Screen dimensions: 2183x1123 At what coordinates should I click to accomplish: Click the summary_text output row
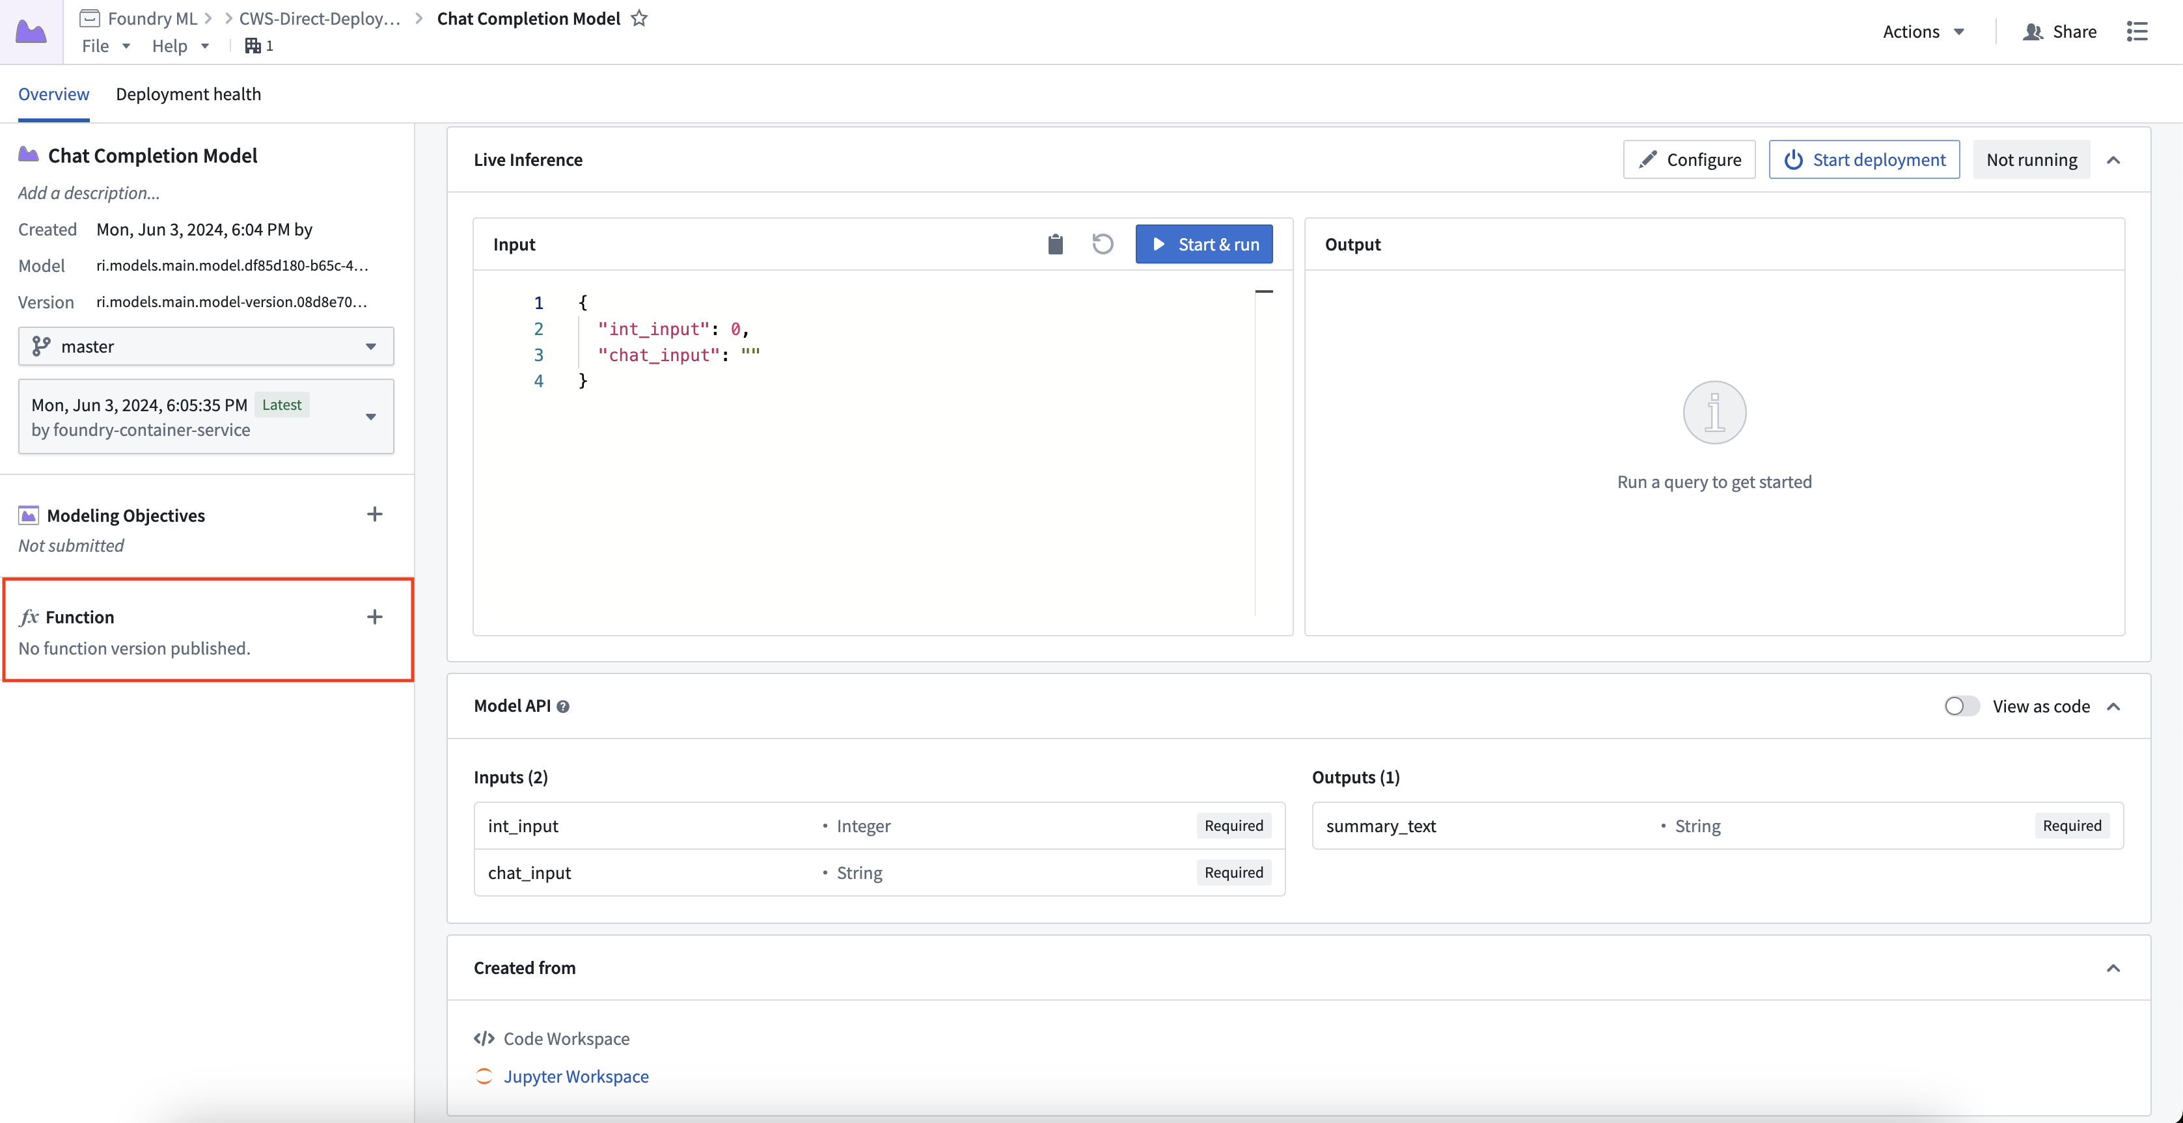point(1717,825)
